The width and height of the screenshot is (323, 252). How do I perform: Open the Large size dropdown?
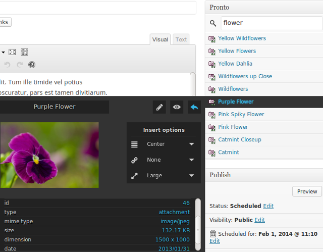[170, 176]
